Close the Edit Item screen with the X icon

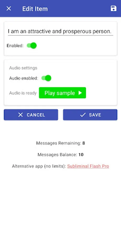(9, 9)
